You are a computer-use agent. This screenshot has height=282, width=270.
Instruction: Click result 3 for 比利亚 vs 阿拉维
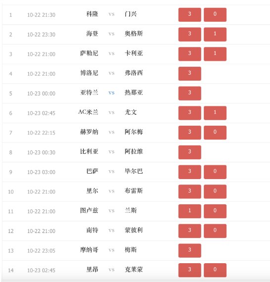190,152
